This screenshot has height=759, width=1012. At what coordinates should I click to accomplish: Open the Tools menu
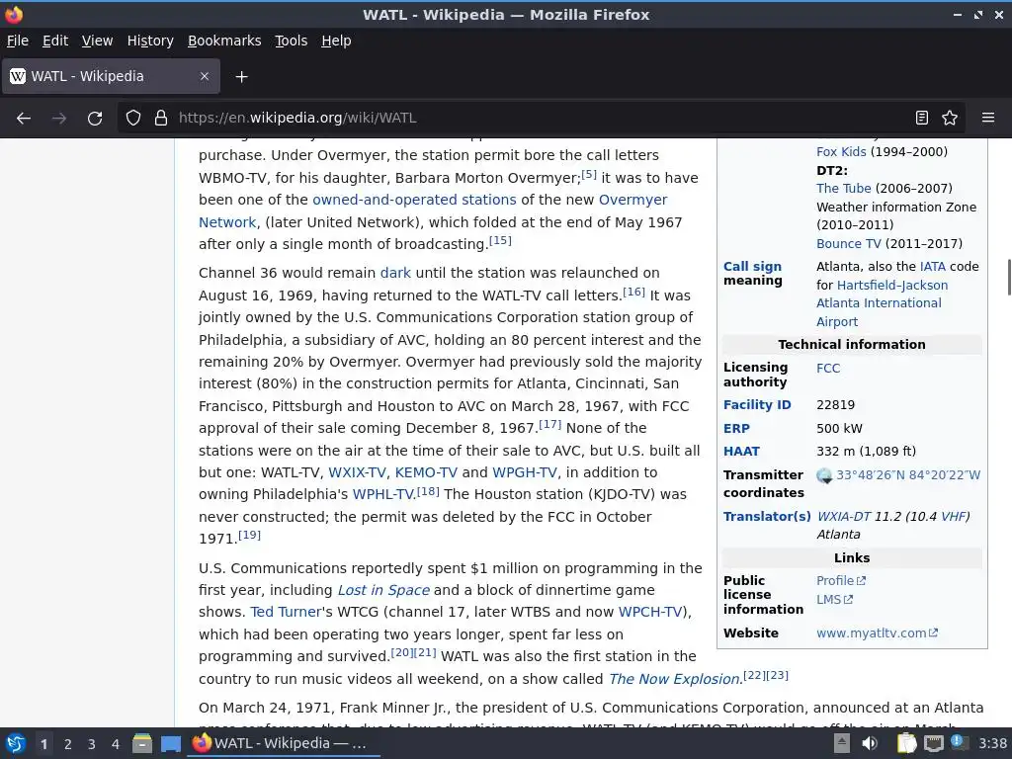(292, 41)
